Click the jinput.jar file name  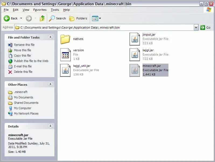point(149,35)
